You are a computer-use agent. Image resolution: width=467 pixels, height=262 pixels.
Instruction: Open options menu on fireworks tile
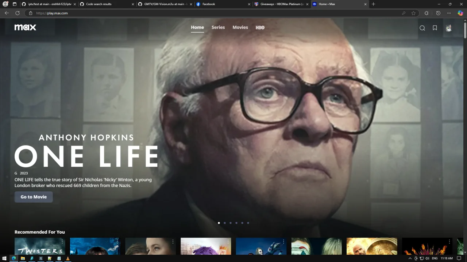click(449, 242)
